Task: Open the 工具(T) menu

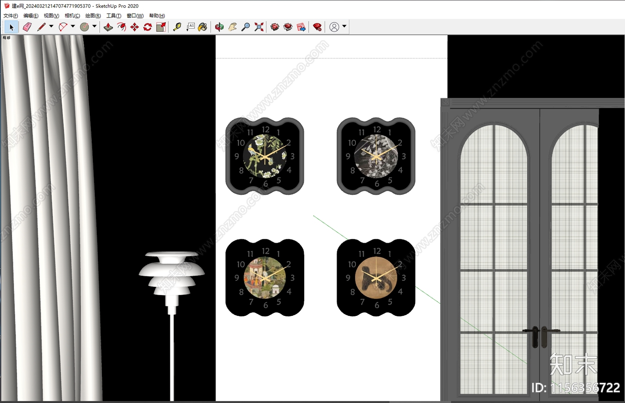Action: 114,16
